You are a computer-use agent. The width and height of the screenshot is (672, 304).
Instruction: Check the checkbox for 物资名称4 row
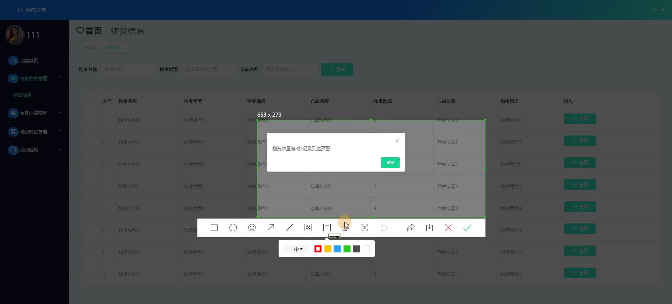(x=88, y=208)
